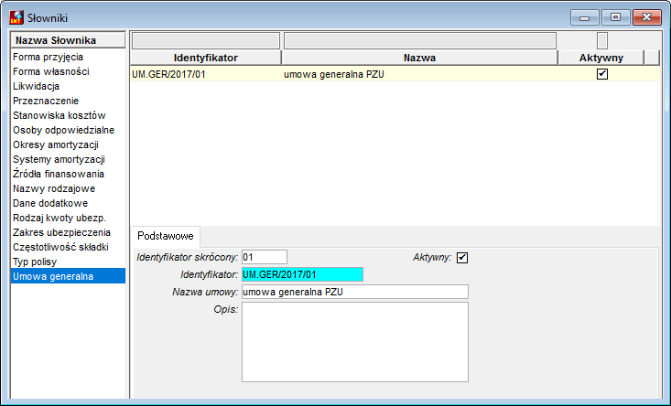Click the Nazwa umowy field

pos(355,292)
